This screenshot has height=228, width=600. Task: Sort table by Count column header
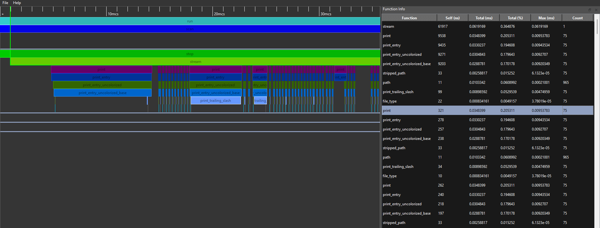tap(577, 18)
